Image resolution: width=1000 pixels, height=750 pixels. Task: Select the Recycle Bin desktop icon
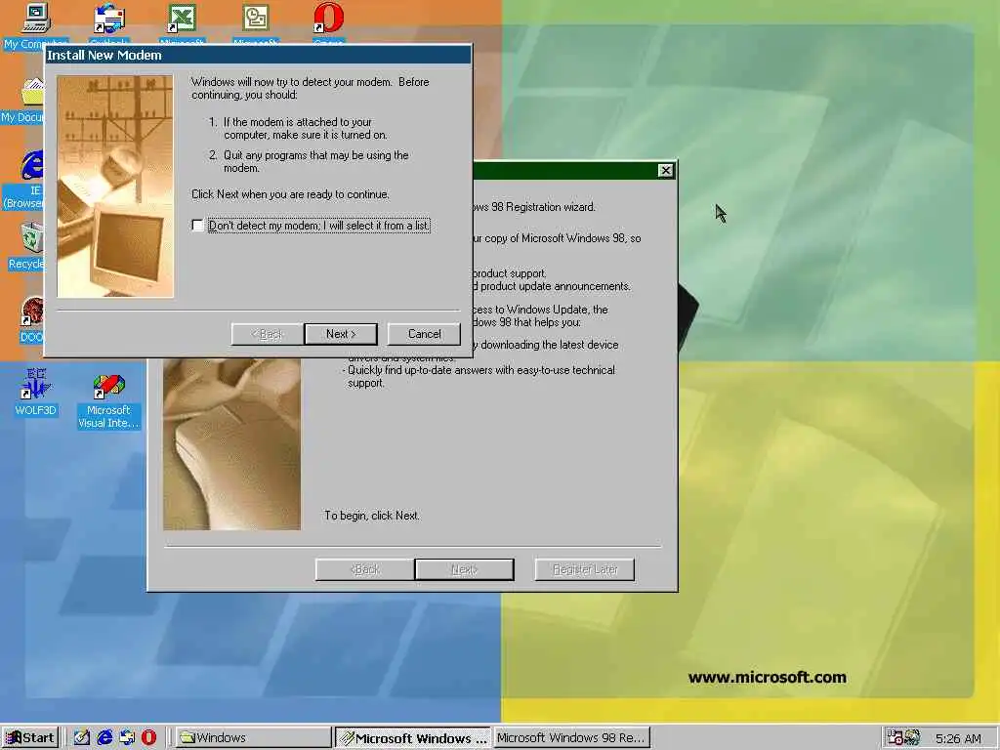pos(32,238)
